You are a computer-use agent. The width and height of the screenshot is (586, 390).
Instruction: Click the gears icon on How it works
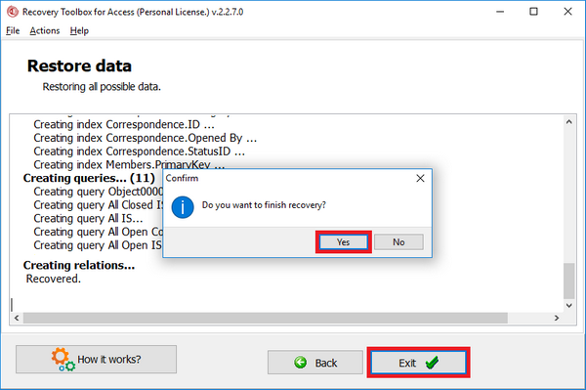[x=63, y=360]
